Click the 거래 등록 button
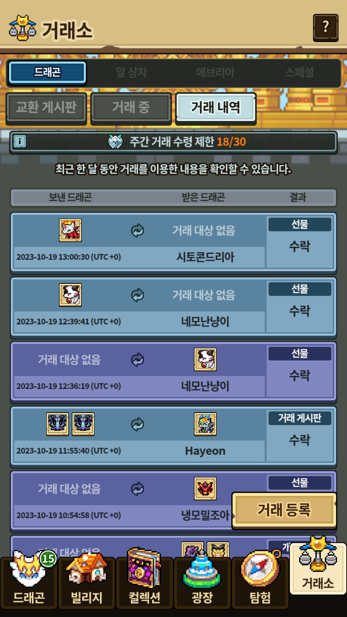Image resolution: width=347 pixels, height=617 pixels. point(284,510)
